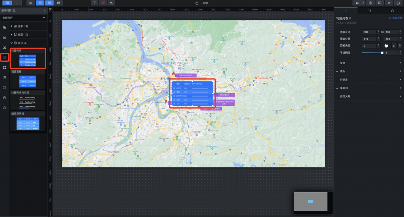Collapse the 表格 (4) group
The width and height of the screenshot is (404, 217).
[x=11, y=43]
